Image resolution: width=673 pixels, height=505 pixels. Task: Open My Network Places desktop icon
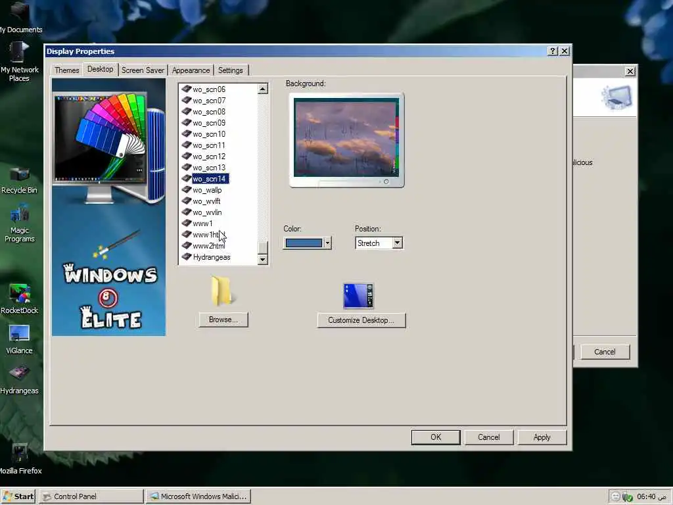pos(19,62)
